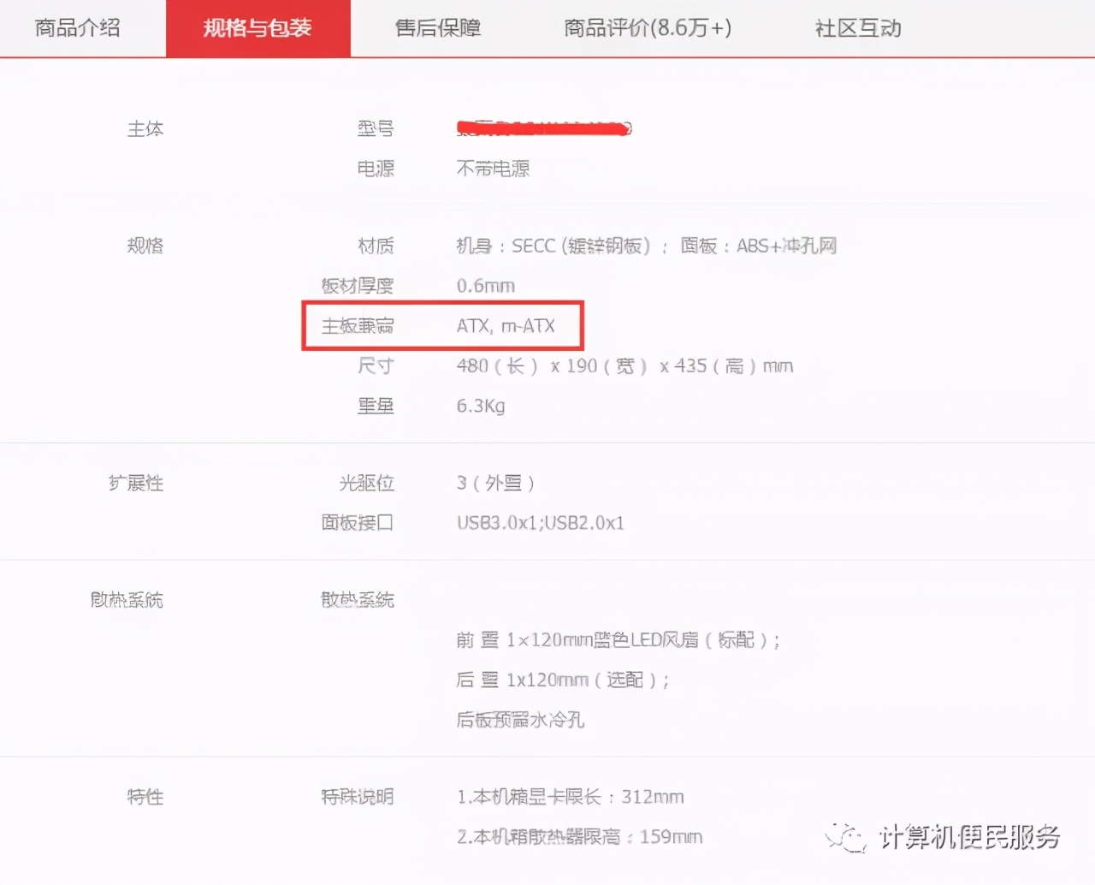This screenshot has height=885, width=1095.
Task: Open the 规格与包装 tab
Action: 258,27
